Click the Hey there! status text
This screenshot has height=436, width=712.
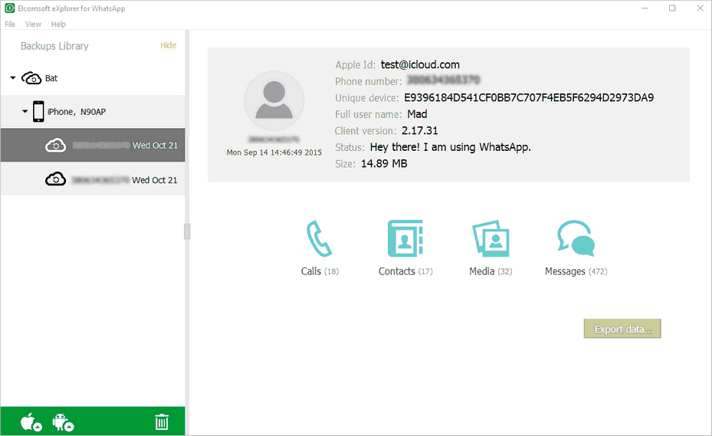click(x=450, y=147)
